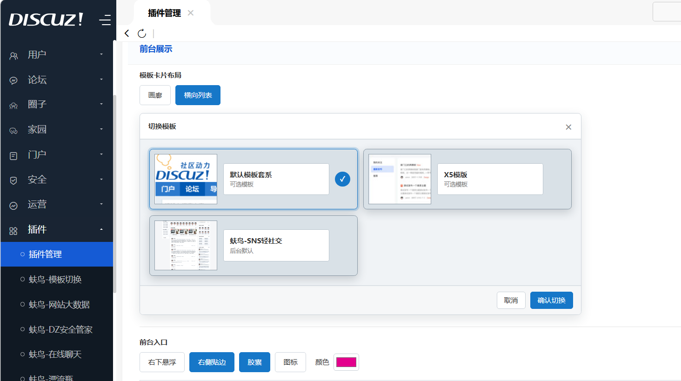Expand the 圈子 menu arrow
This screenshot has height=381, width=681.
point(101,104)
